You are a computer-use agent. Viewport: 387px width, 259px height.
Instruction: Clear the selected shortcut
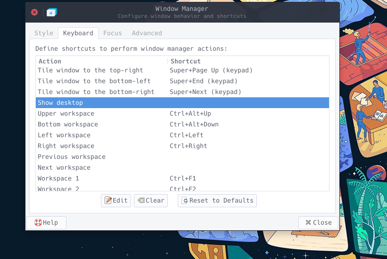[x=151, y=200]
